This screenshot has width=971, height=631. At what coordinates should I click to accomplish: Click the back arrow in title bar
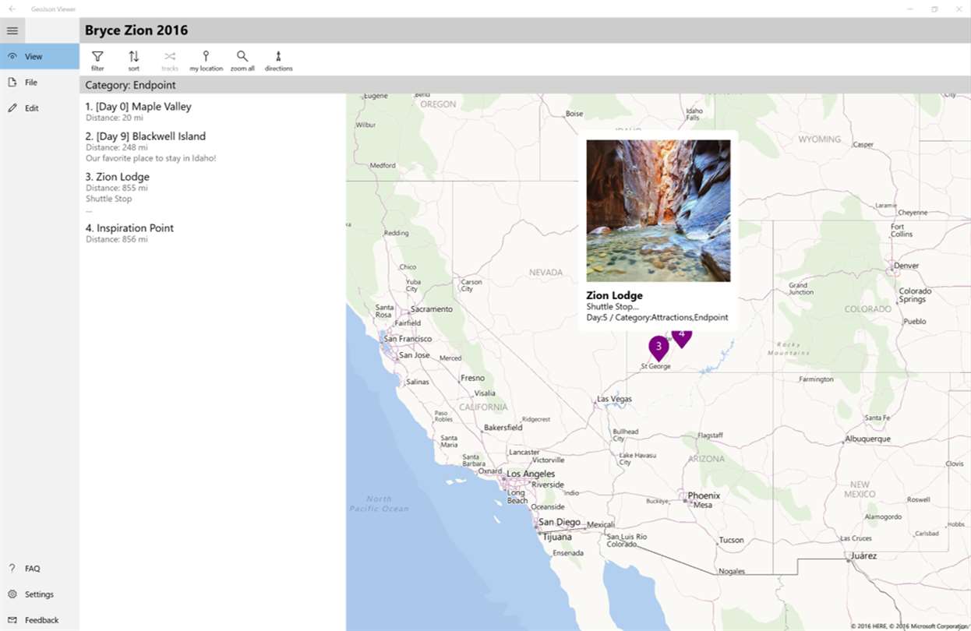pyautogui.click(x=12, y=9)
